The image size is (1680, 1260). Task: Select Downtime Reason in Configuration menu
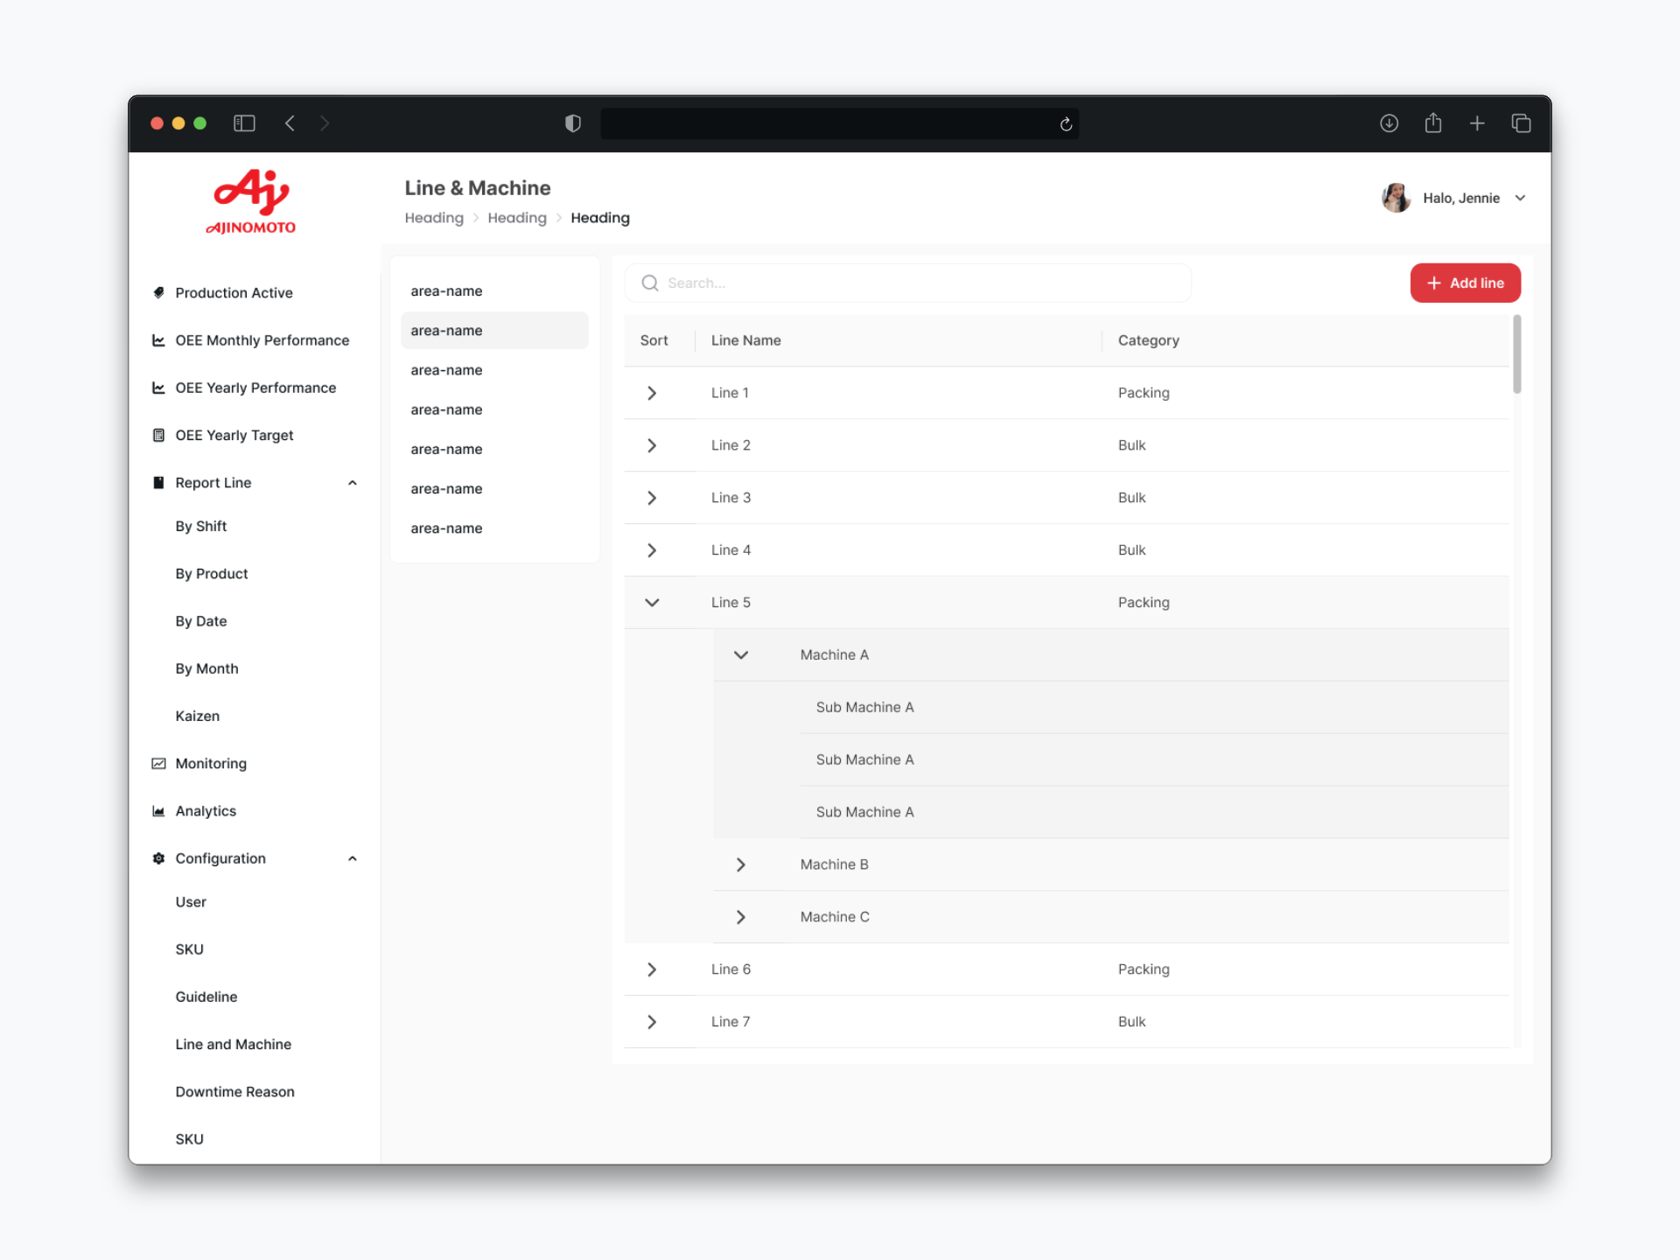point(234,1092)
